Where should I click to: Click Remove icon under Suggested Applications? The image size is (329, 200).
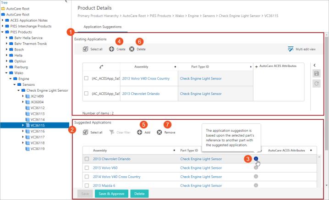[159, 132]
